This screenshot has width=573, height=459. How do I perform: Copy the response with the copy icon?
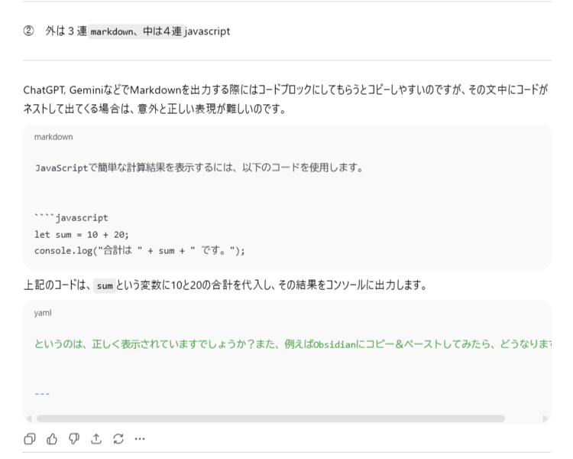[x=28, y=439]
